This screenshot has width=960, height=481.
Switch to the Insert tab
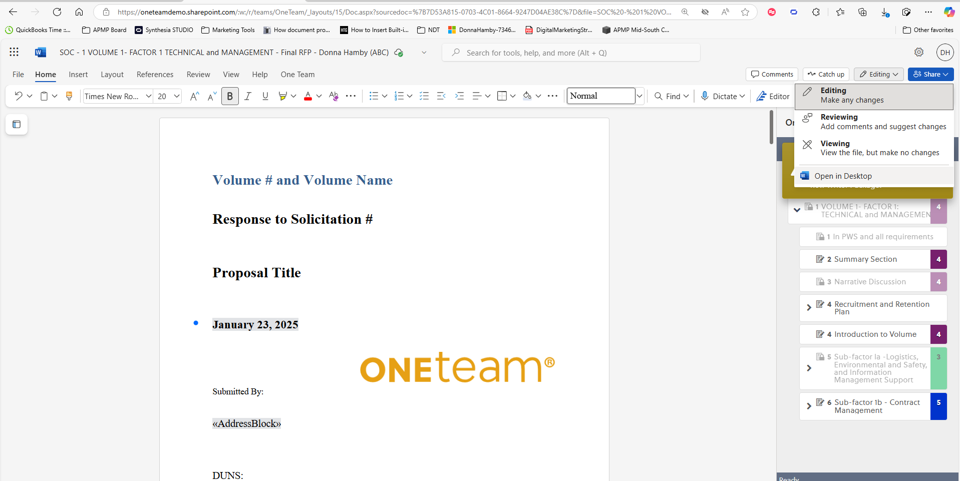[78, 75]
